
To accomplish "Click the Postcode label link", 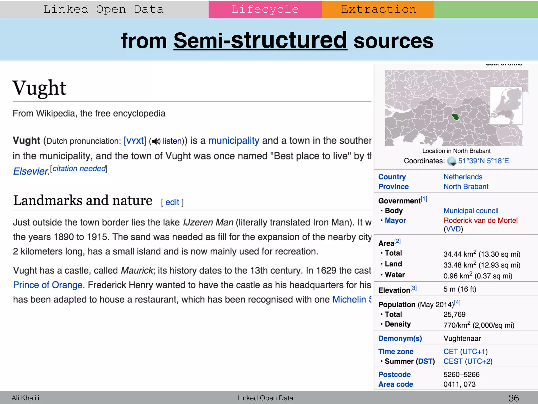I will pos(394,375).
